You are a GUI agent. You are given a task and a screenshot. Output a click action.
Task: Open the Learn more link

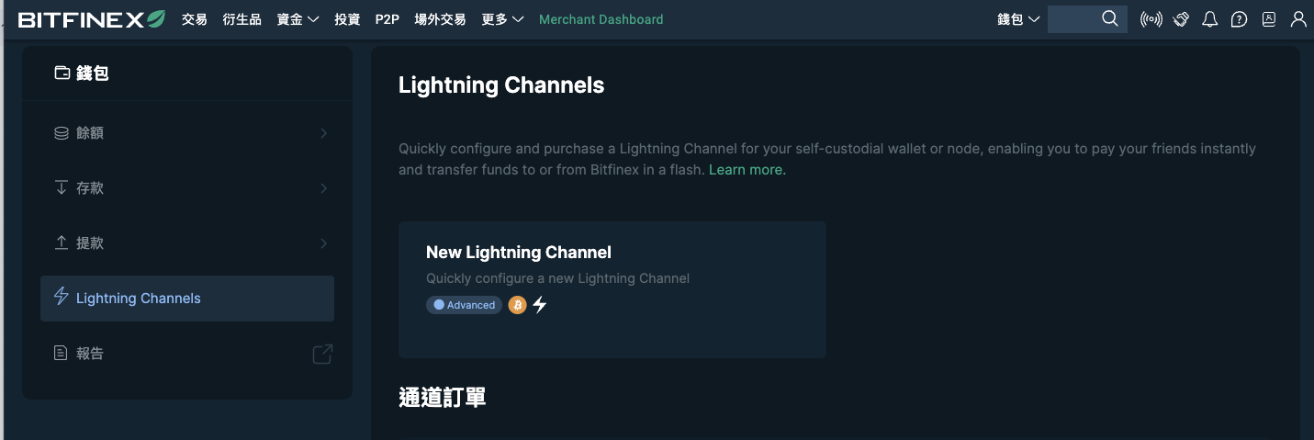[x=747, y=170]
